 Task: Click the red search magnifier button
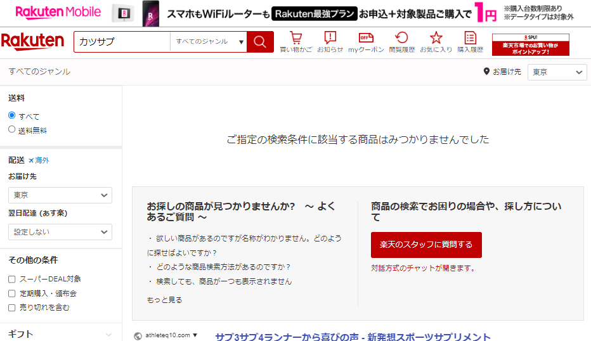coord(260,42)
